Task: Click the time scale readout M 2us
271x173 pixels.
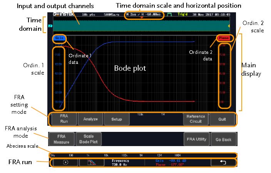Action: (x=133, y=14)
